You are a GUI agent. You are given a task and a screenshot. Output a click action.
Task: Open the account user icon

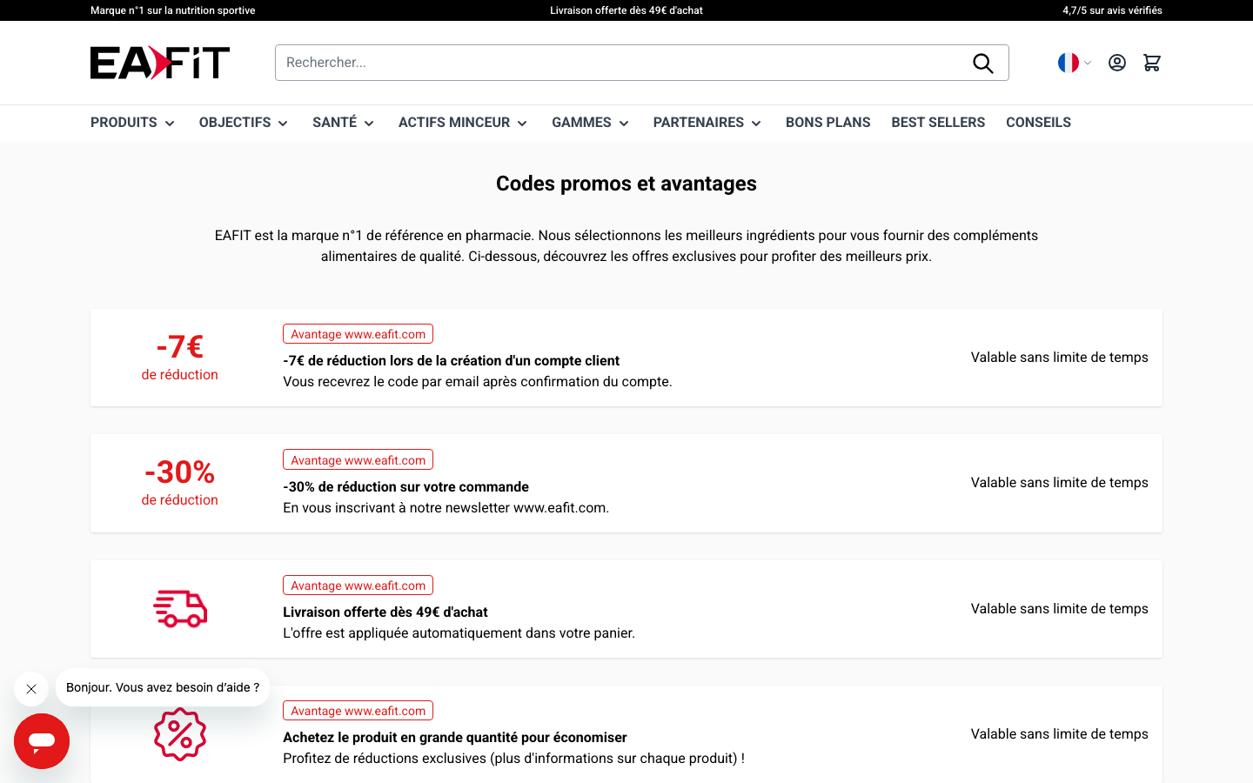pos(1117,63)
